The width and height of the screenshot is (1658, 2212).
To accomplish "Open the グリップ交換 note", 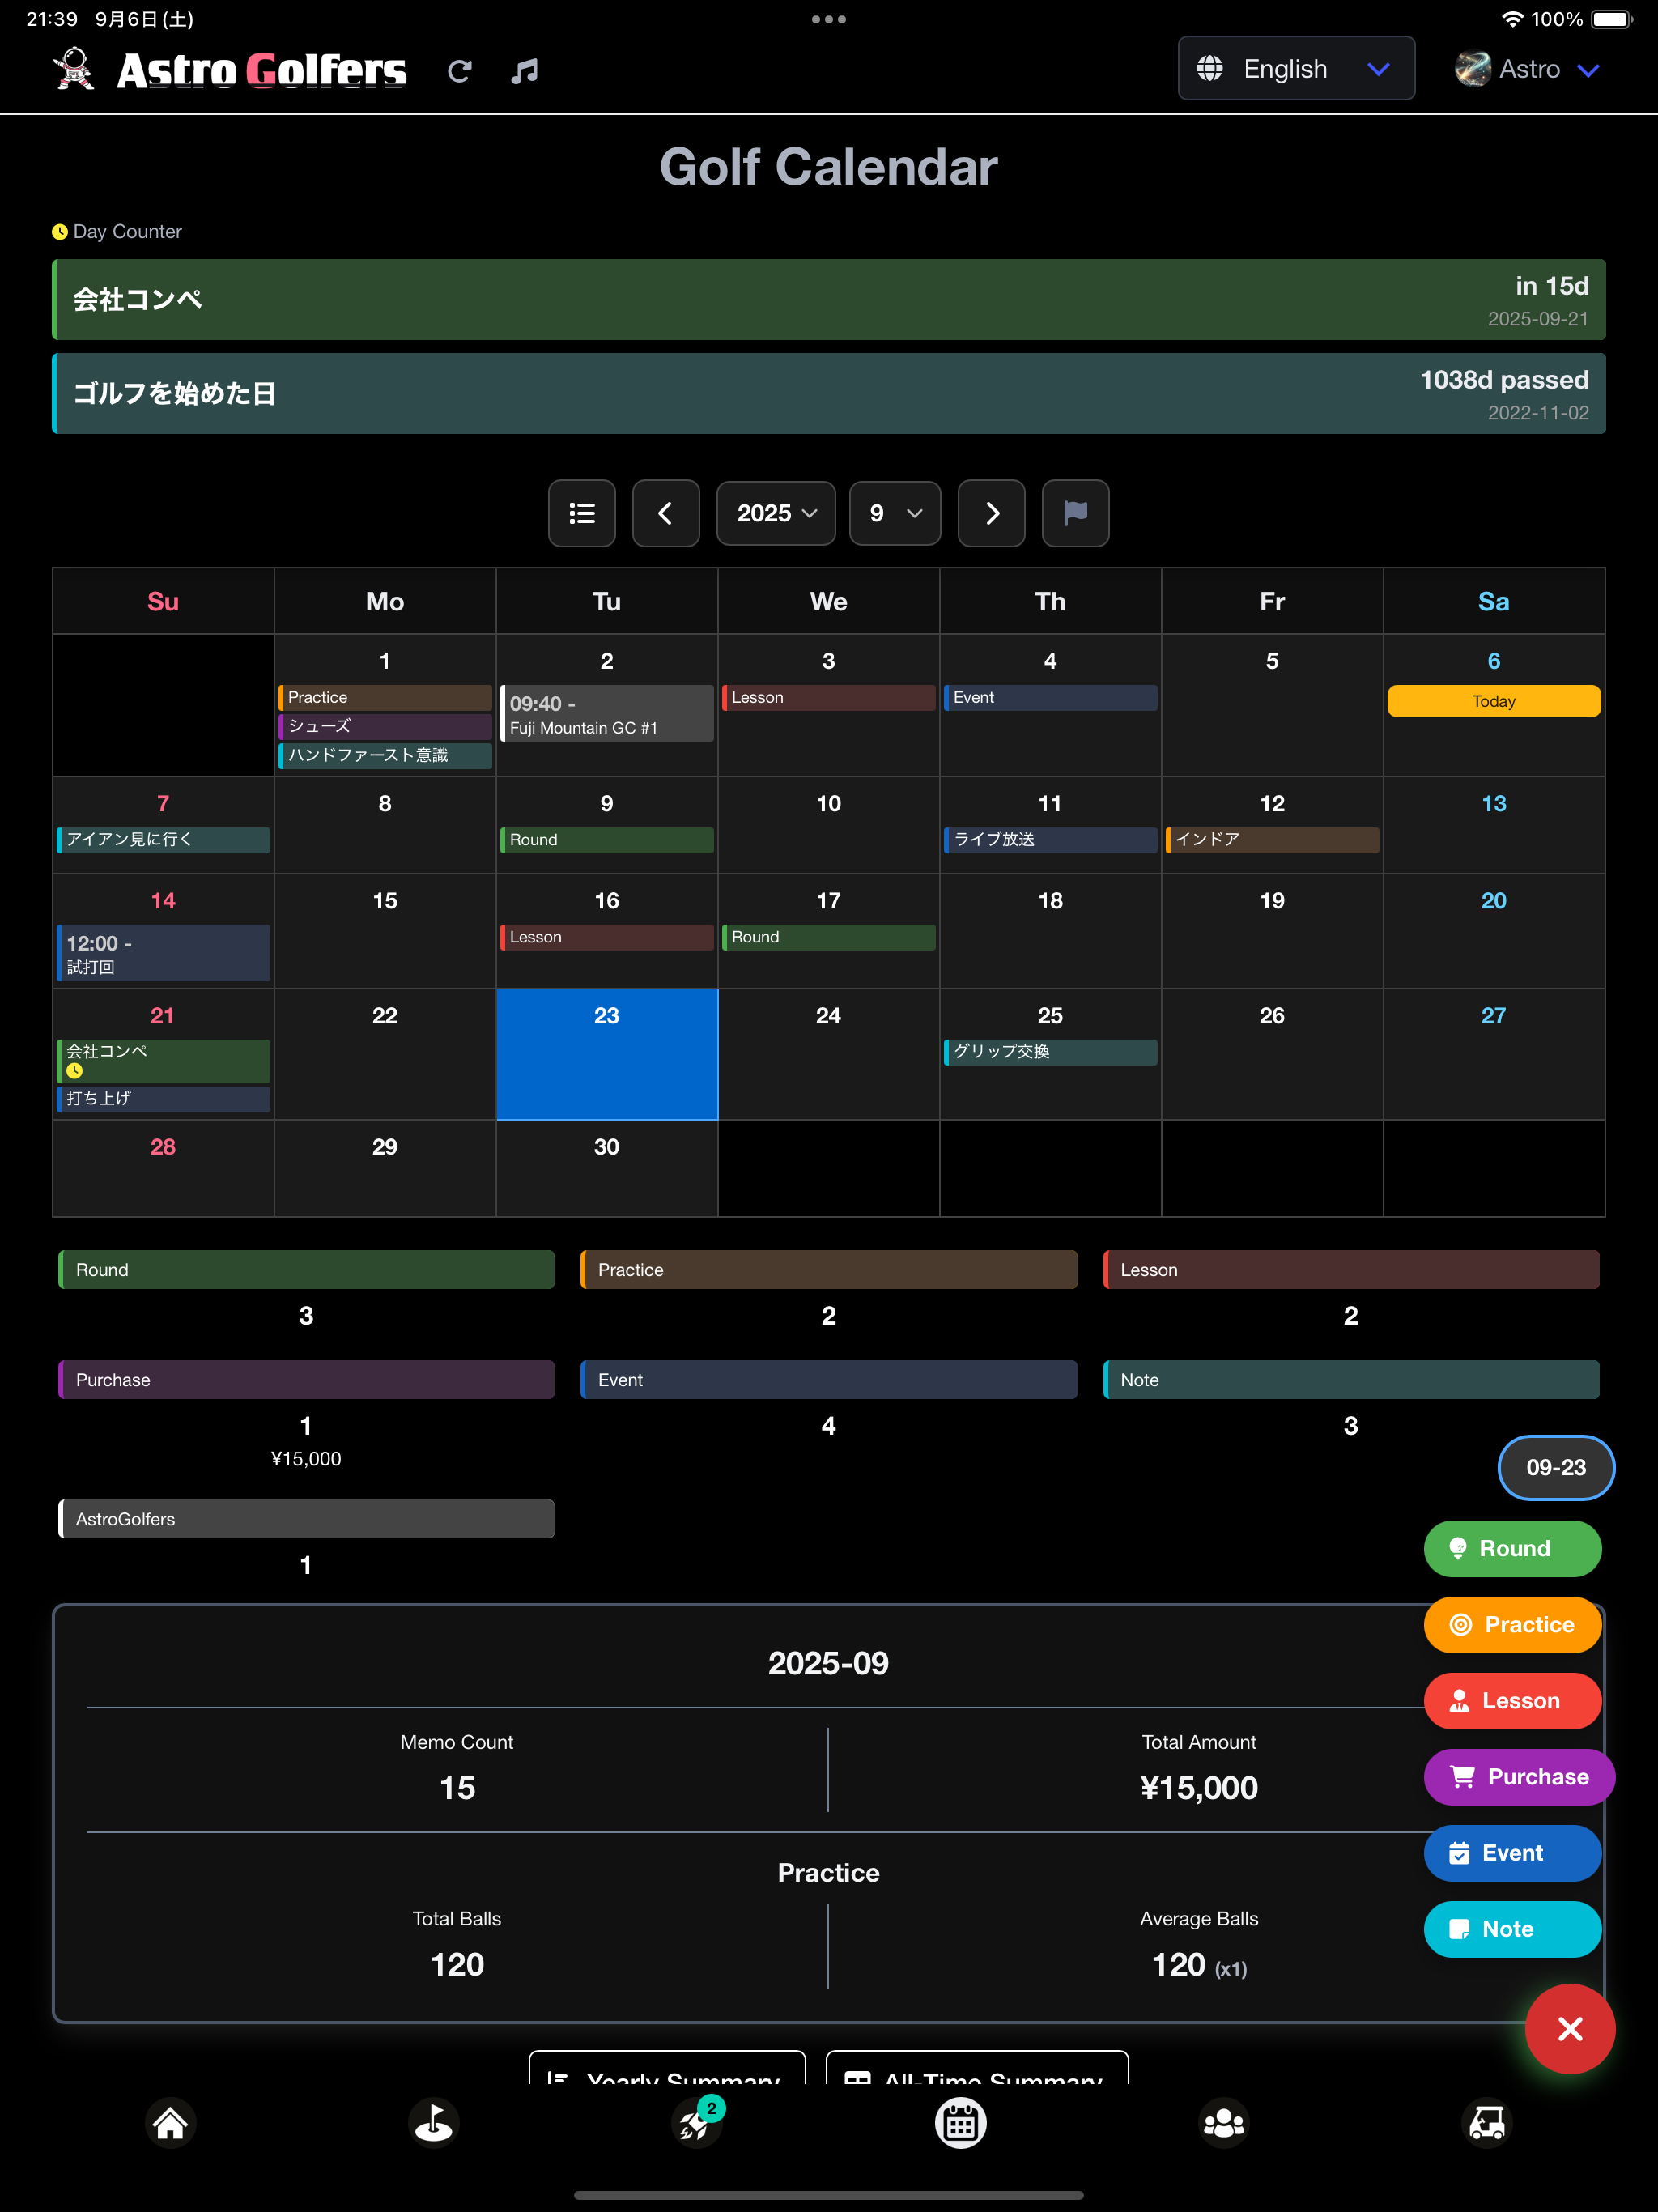I will point(1050,1052).
